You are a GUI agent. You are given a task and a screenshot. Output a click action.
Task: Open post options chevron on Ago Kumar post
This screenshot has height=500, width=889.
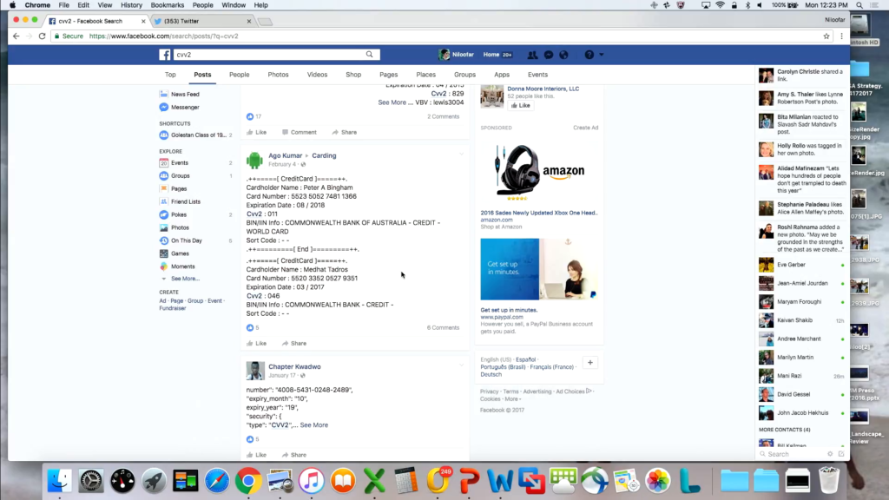click(462, 155)
